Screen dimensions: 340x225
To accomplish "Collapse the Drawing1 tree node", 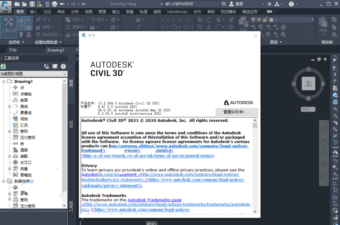I will pos(4,82).
